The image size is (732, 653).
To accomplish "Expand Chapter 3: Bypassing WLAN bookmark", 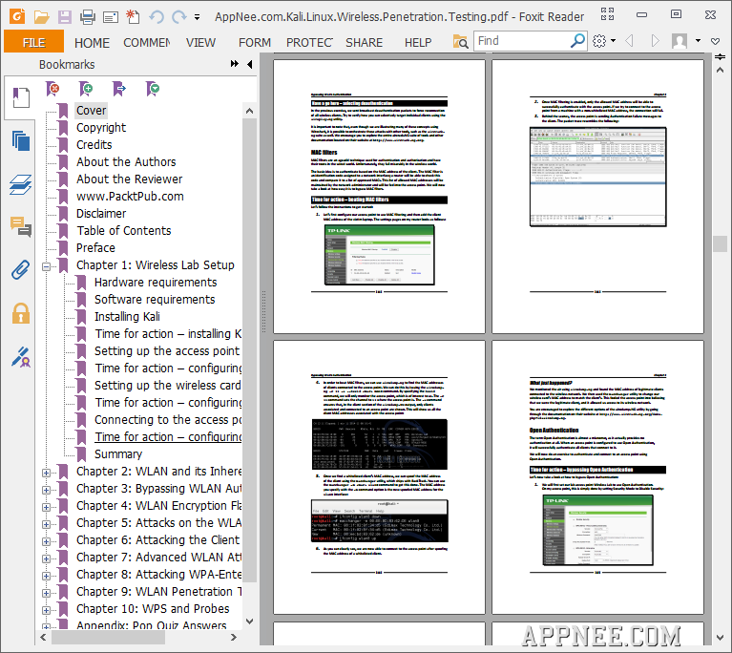I will 46,490.
